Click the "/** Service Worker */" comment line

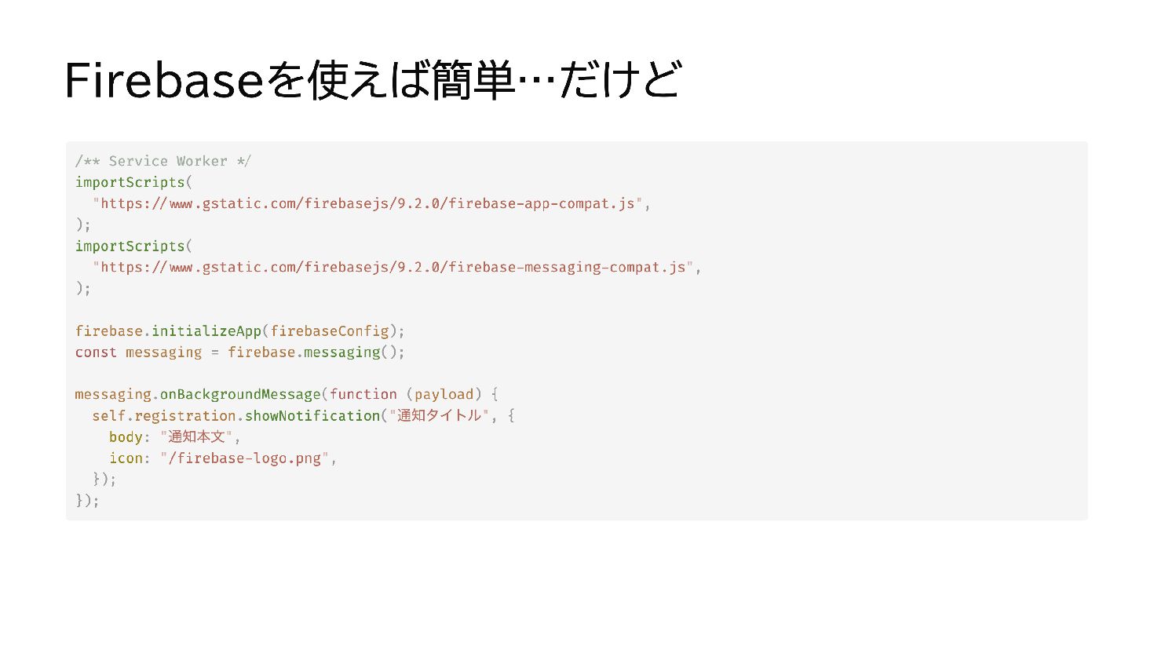pyautogui.click(x=163, y=161)
